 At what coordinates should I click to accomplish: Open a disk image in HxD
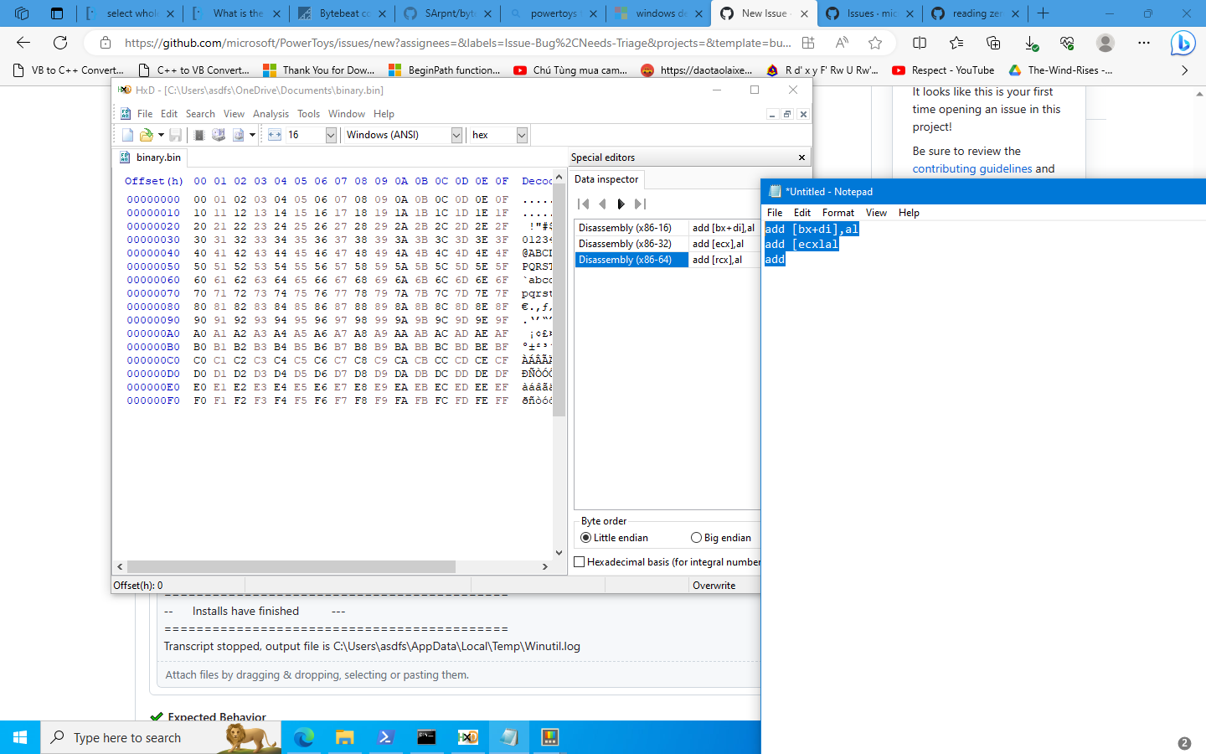237,135
